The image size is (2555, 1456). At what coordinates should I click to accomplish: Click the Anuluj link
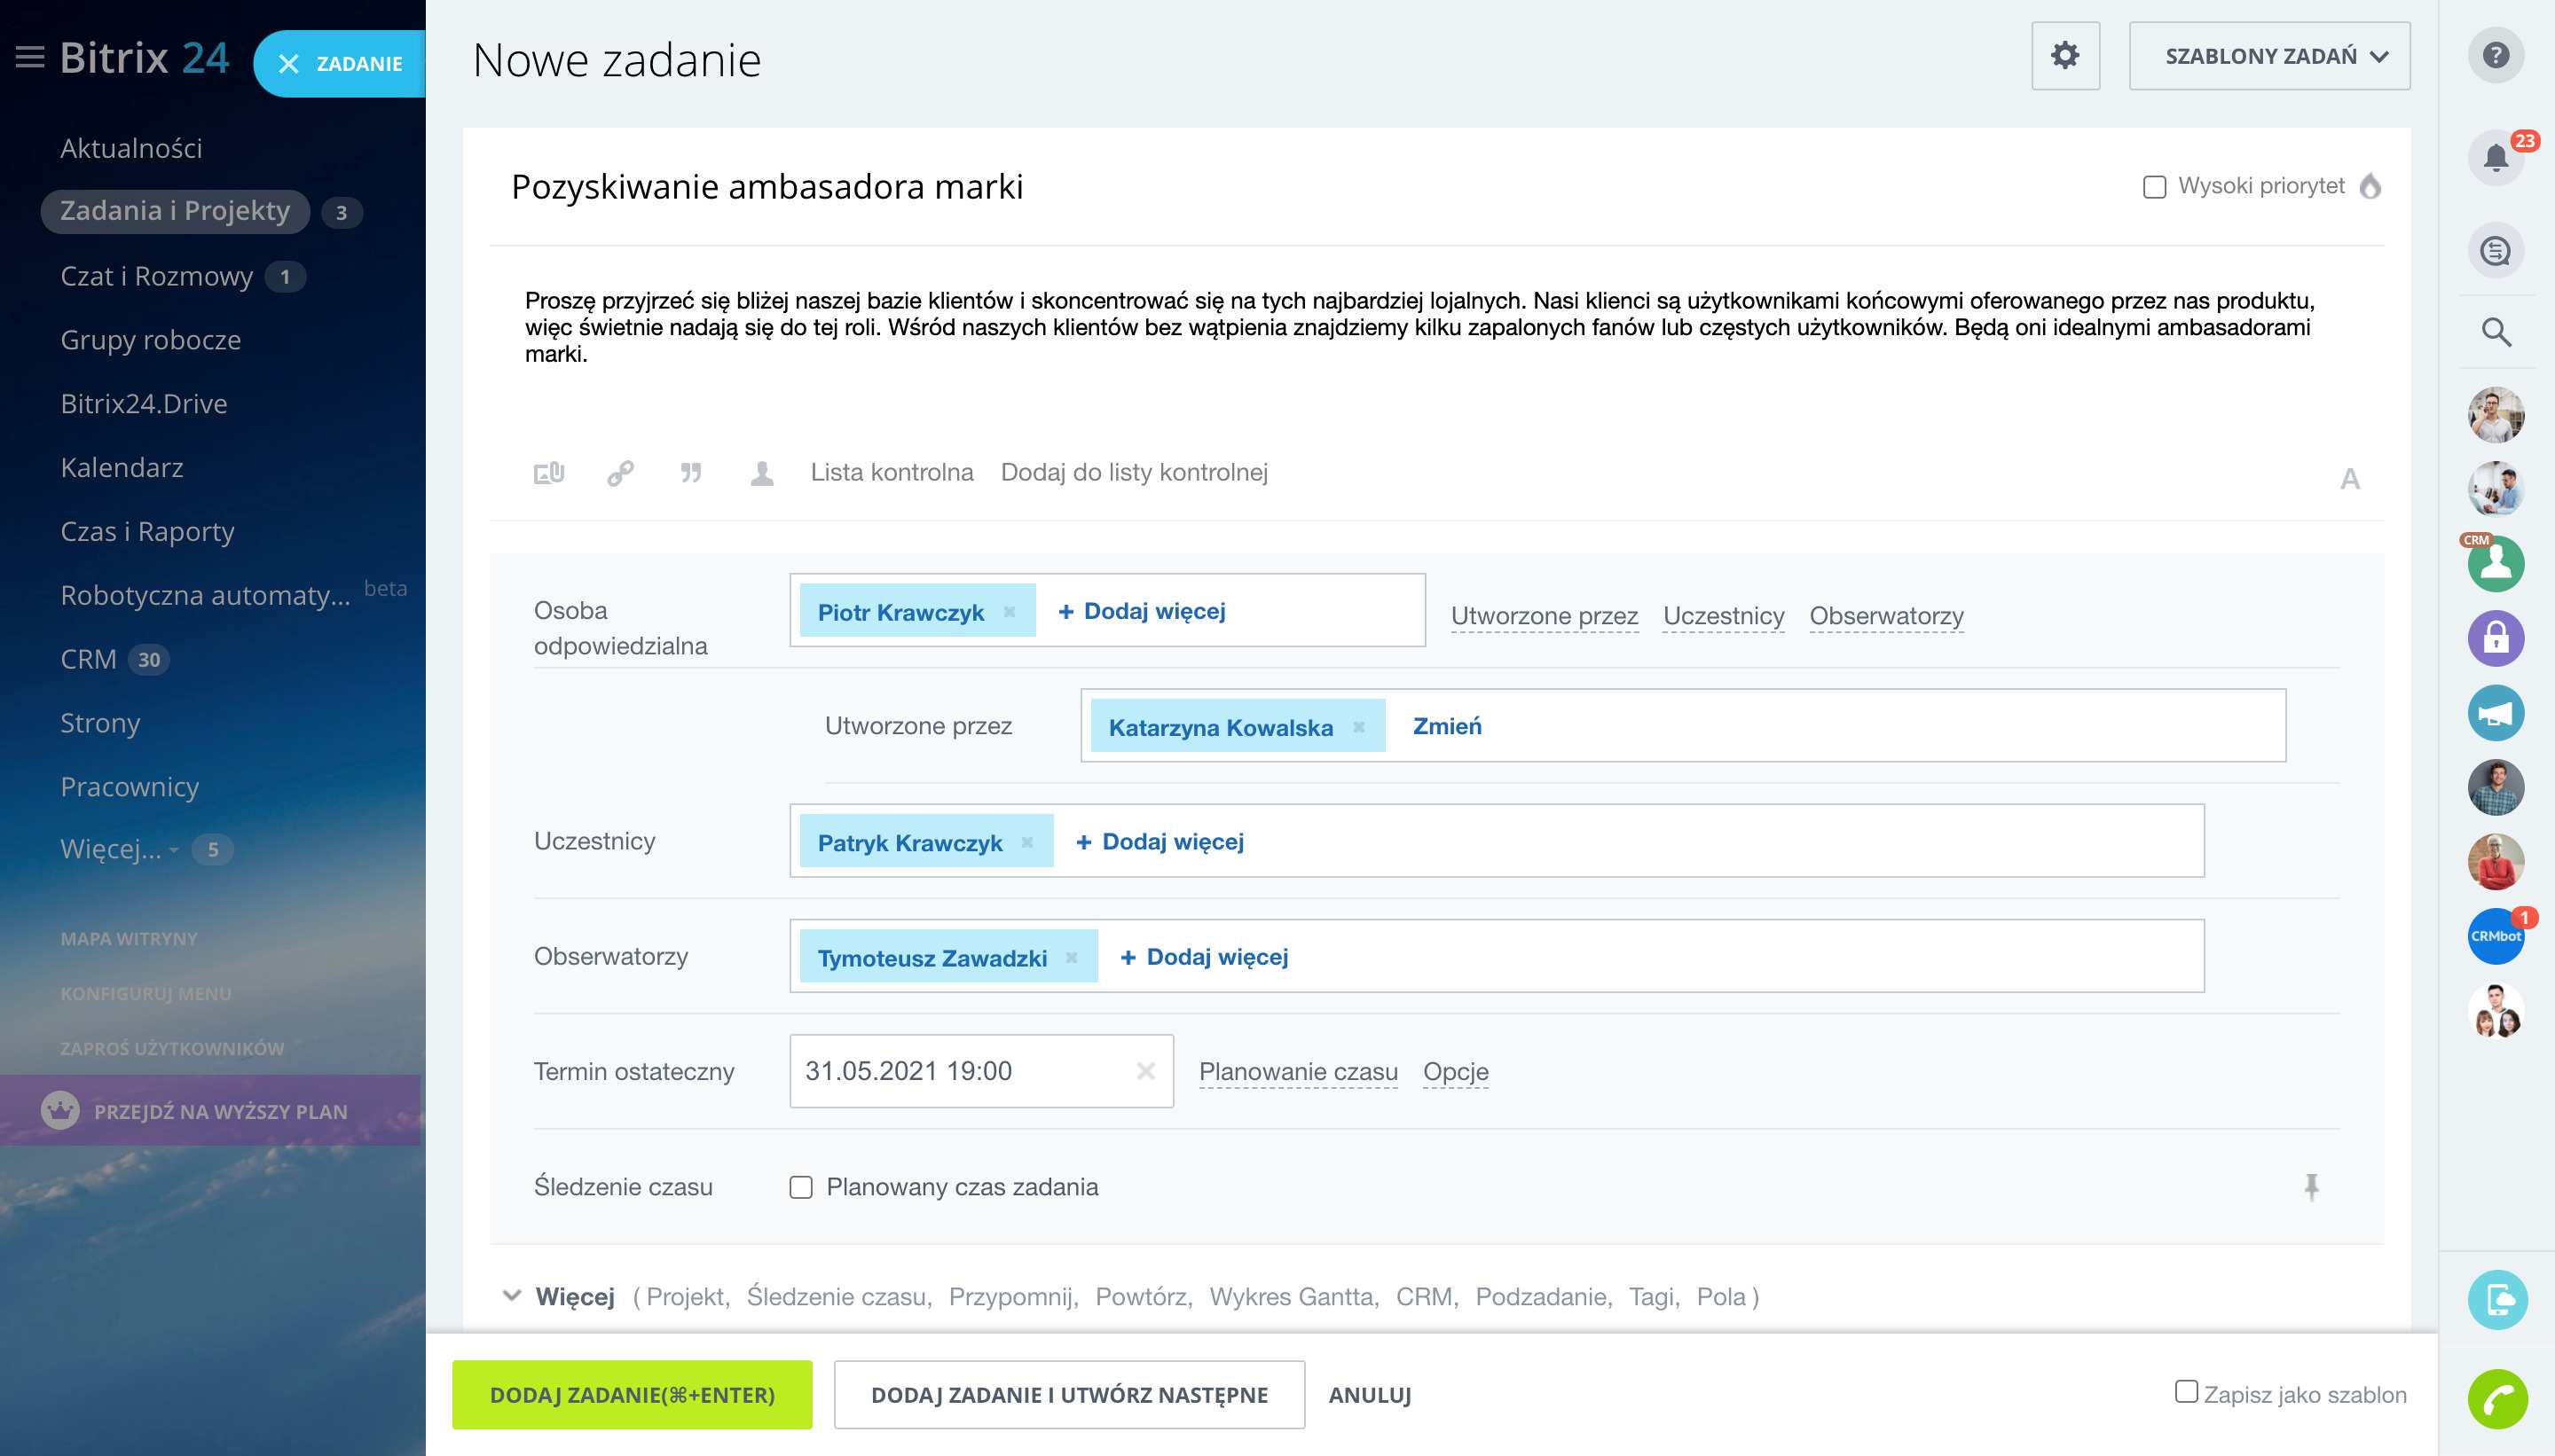click(x=1370, y=1394)
